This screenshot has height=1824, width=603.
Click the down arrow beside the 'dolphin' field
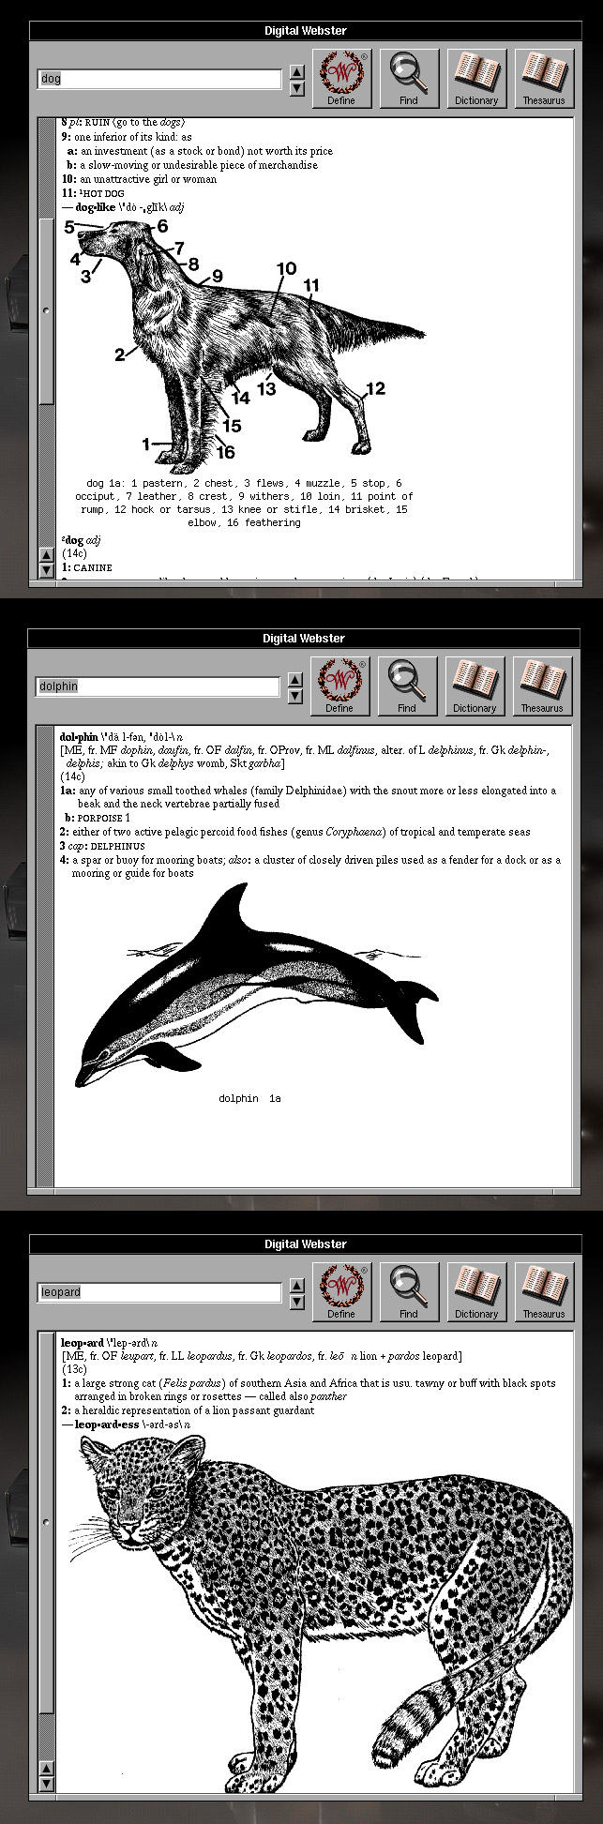click(295, 696)
